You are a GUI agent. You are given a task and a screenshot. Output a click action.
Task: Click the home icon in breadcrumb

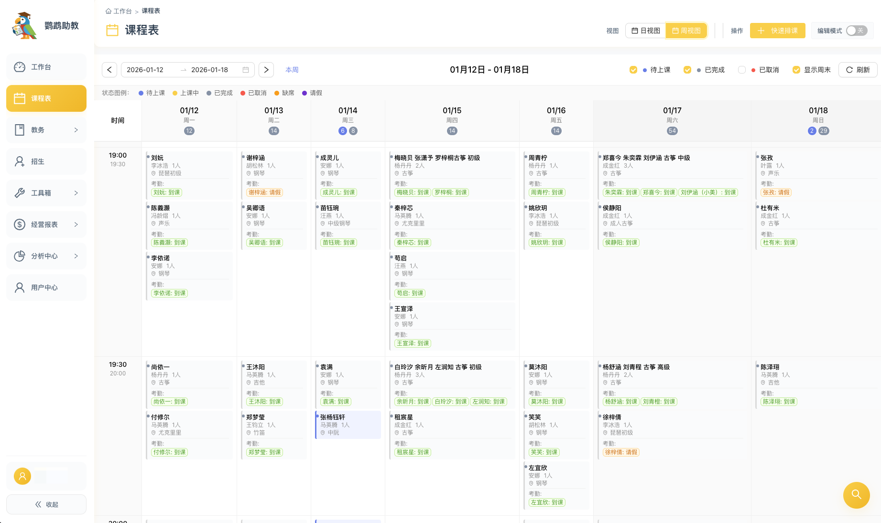(x=109, y=11)
